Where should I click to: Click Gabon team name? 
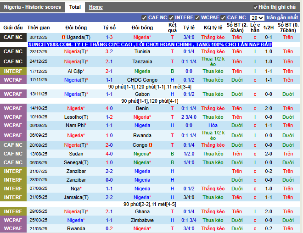click(142, 94)
